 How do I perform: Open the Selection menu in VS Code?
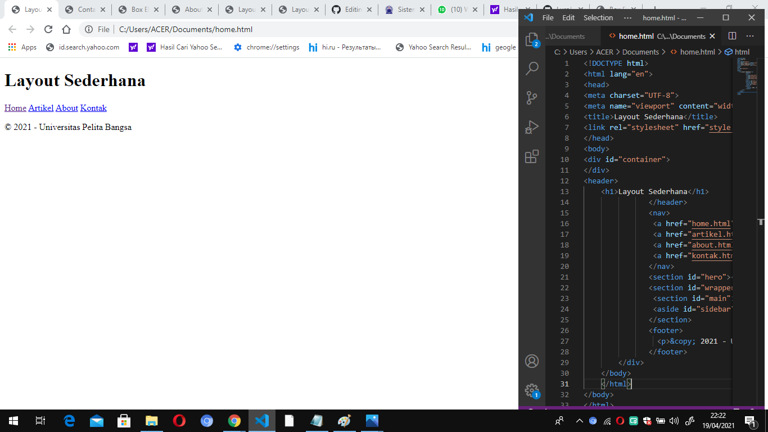point(598,17)
